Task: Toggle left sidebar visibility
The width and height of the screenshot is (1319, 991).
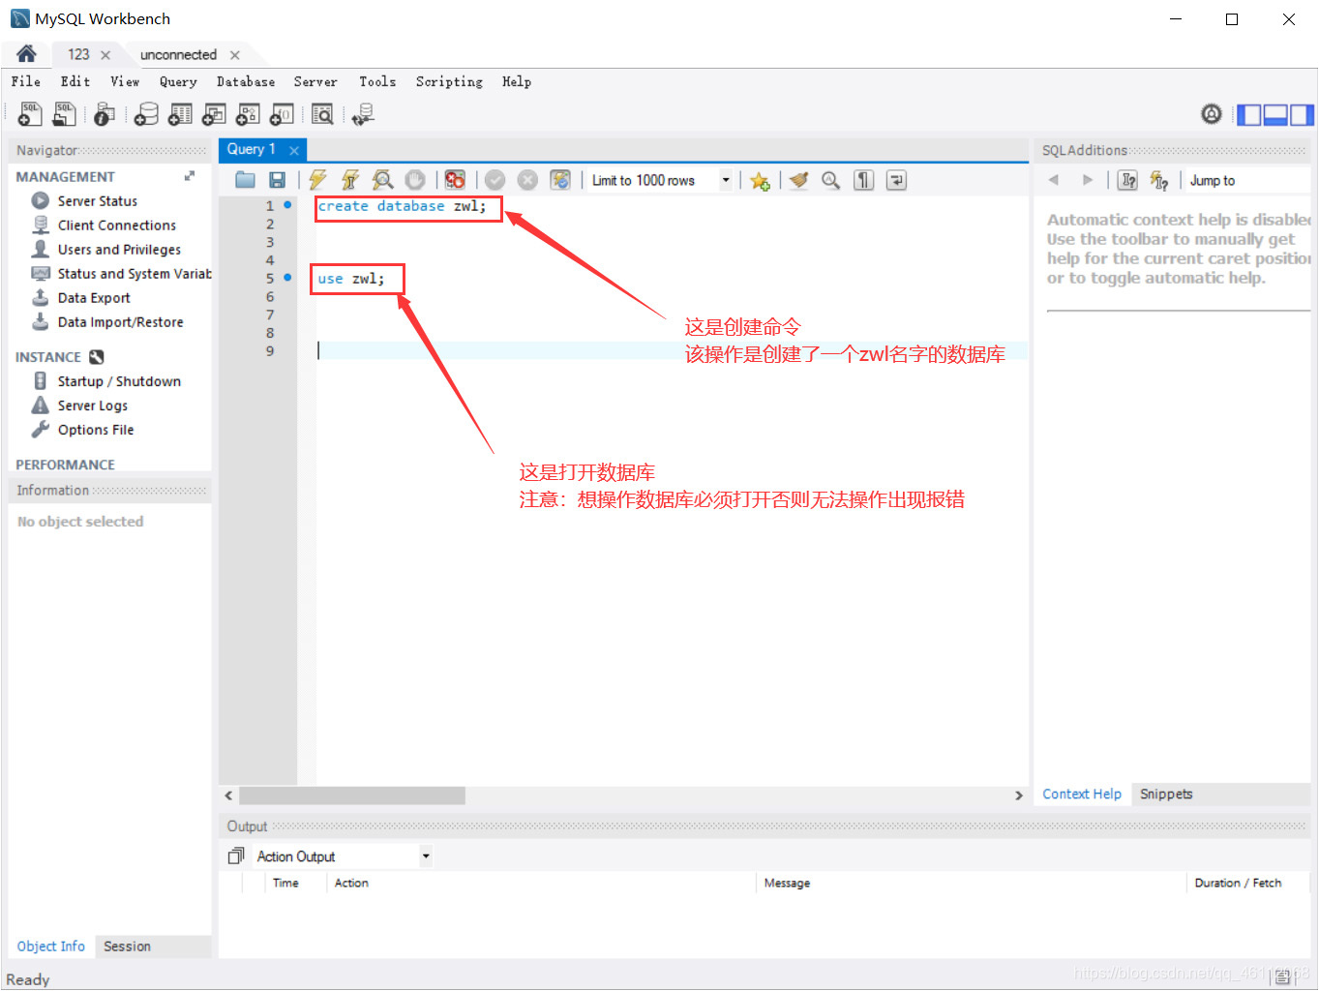Action: click(x=1249, y=115)
